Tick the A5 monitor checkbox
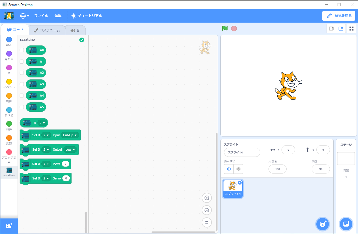 (22, 107)
